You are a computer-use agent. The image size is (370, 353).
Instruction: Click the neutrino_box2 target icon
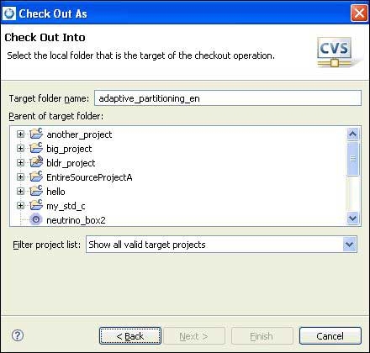pyautogui.click(x=36, y=219)
